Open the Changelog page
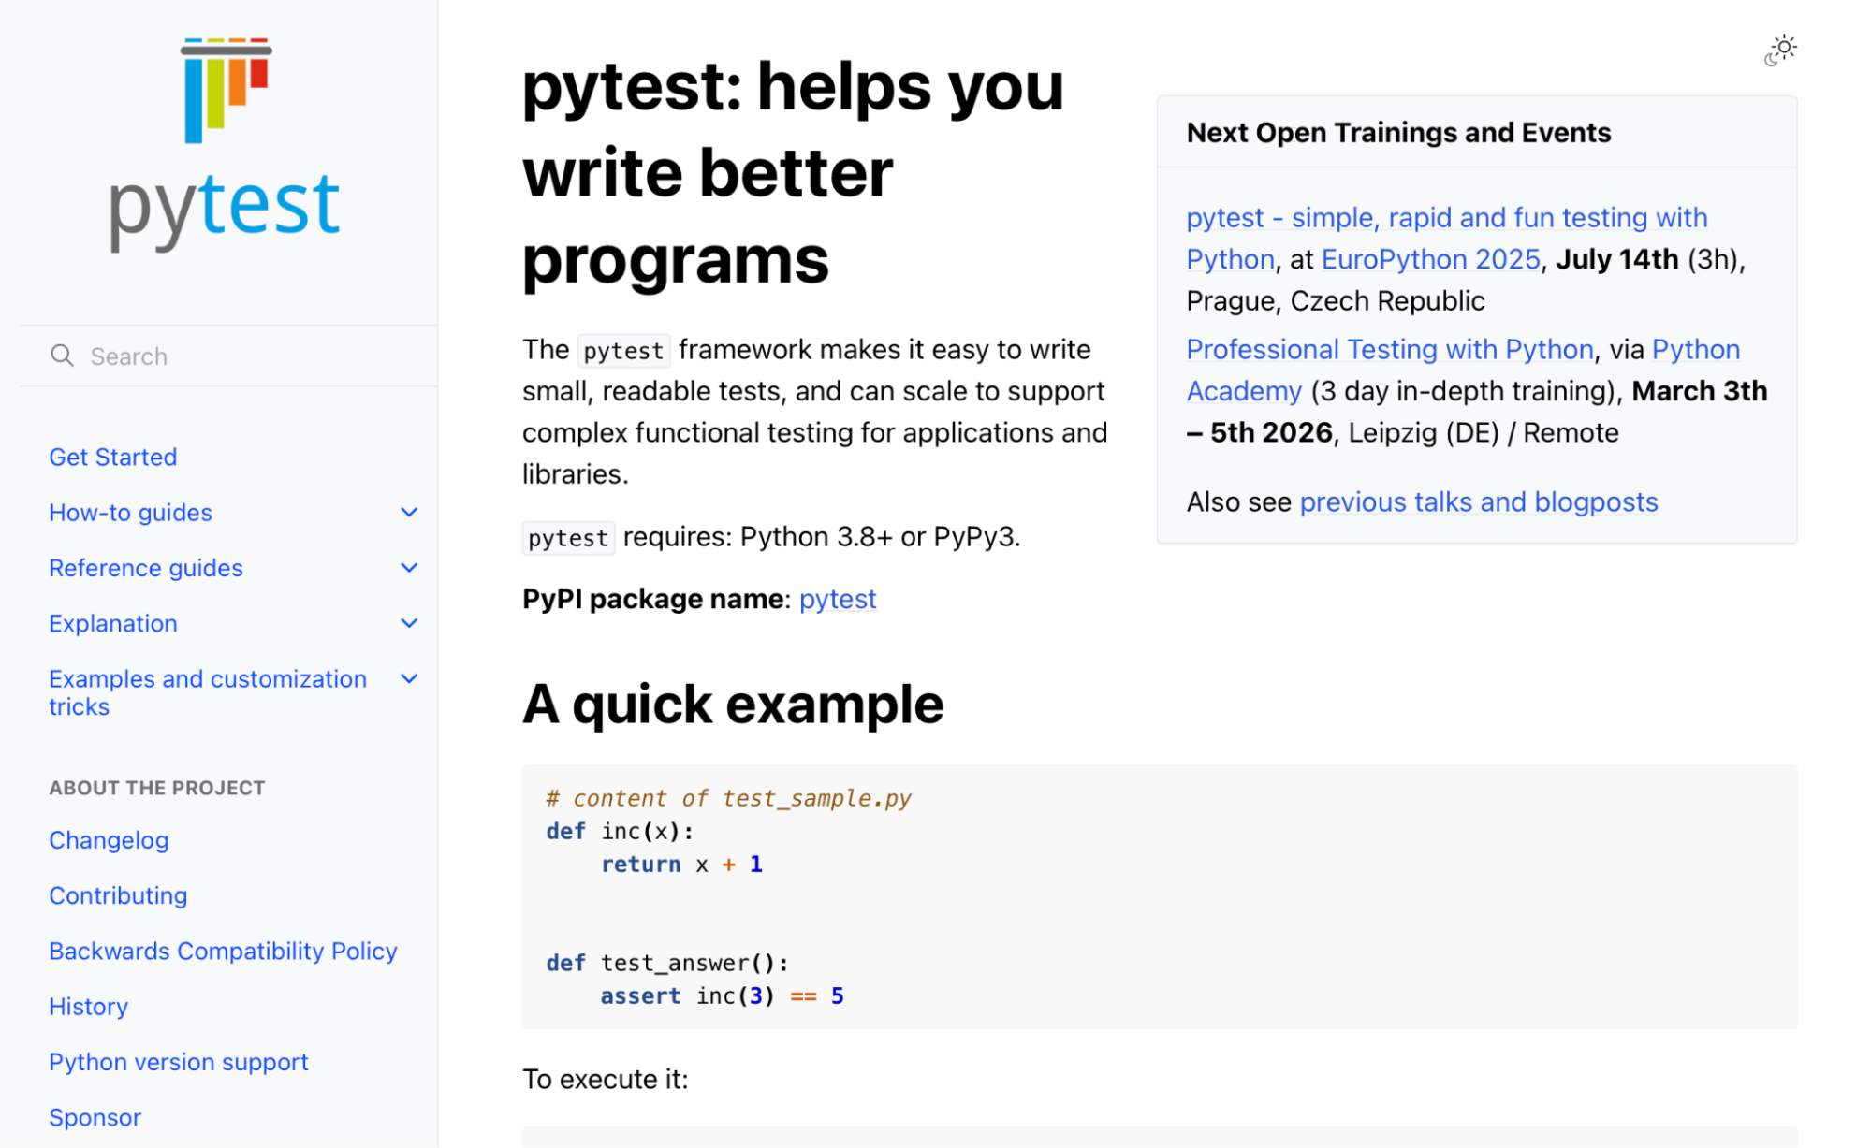Screen dimensions: 1871x1148 [109, 840]
